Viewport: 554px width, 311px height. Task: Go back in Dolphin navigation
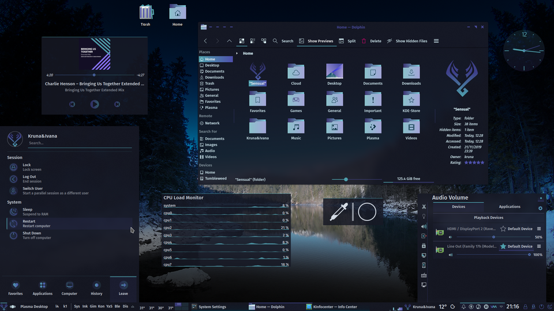(x=205, y=41)
